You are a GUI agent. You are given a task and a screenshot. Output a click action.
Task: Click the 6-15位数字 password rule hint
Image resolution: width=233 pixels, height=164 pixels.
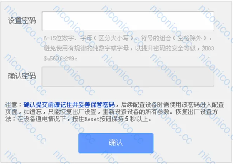59,38
